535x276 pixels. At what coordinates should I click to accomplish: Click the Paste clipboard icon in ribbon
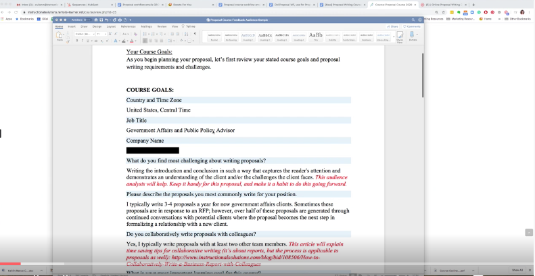60,36
